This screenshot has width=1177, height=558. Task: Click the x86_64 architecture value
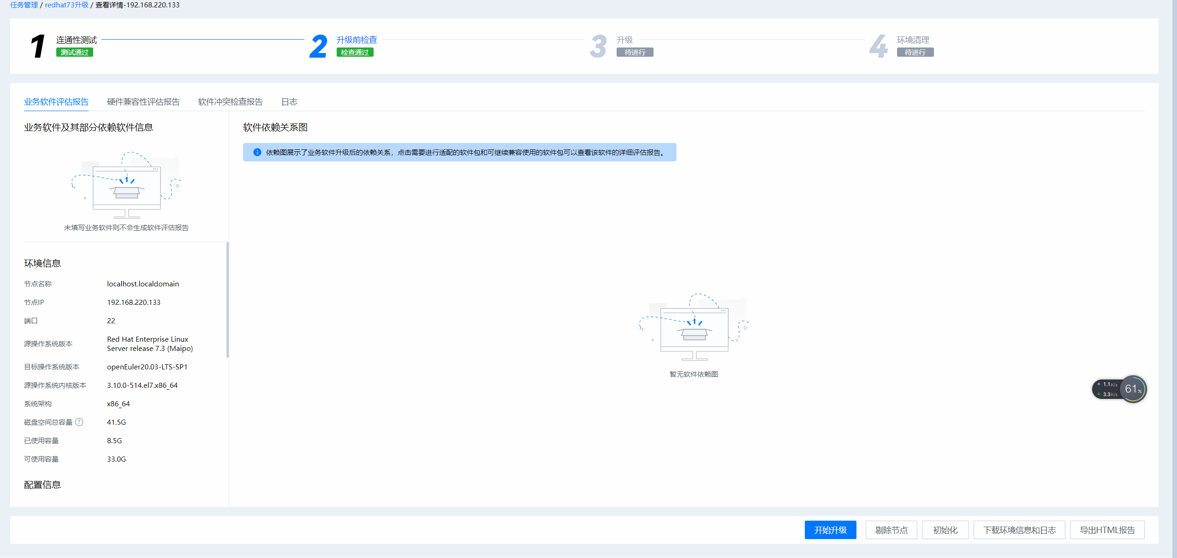click(119, 404)
